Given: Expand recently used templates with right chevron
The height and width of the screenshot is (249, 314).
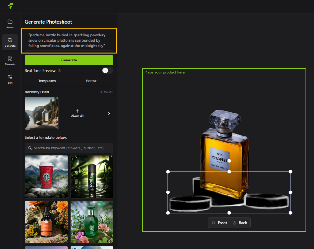Looking at the screenshot, I should (x=109, y=113).
